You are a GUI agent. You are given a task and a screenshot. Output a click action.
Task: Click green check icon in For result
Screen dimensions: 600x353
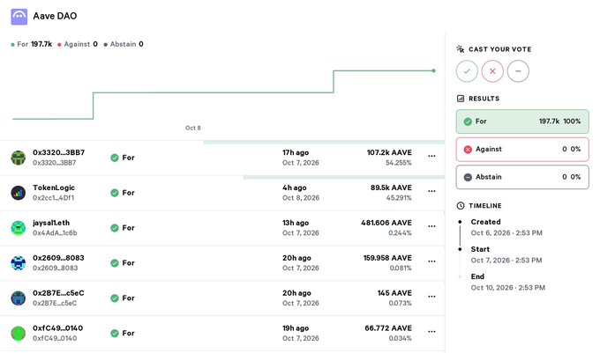pos(468,121)
